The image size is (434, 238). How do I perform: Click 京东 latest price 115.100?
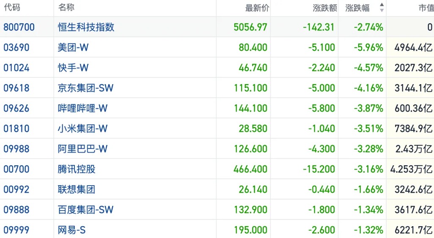coord(251,88)
